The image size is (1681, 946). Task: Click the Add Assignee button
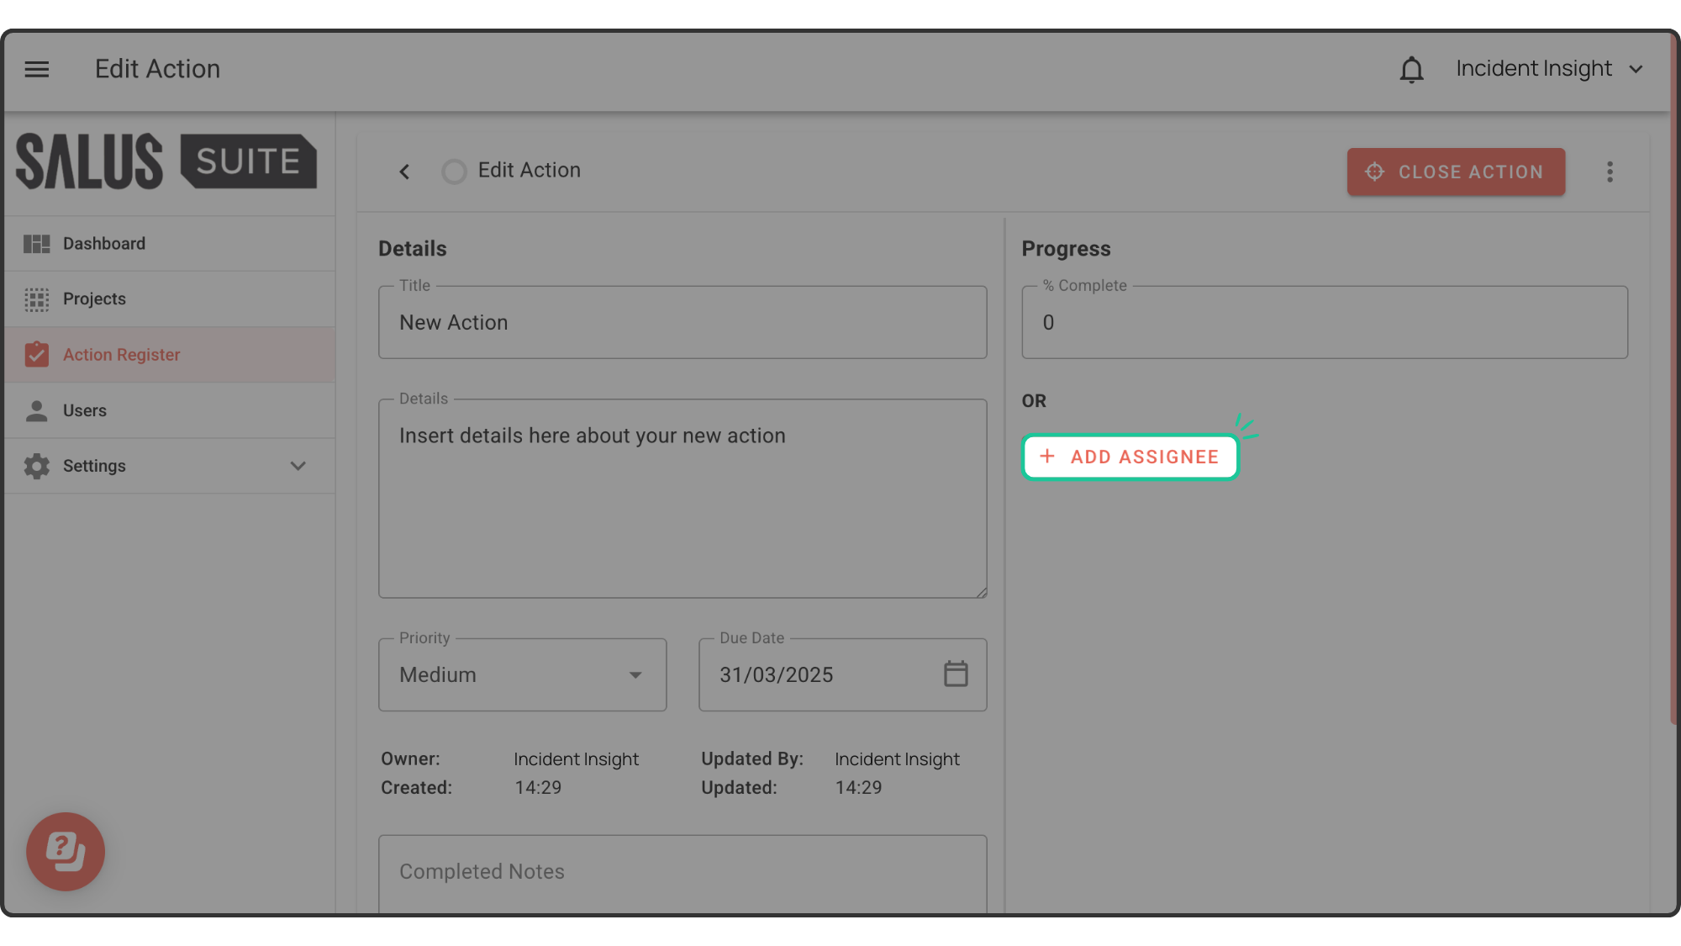[x=1130, y=457]
